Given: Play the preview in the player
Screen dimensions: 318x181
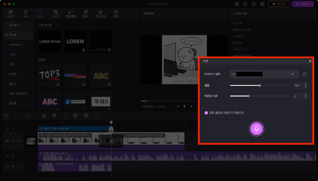Looking at the screenshot, I should pos(184,106).
